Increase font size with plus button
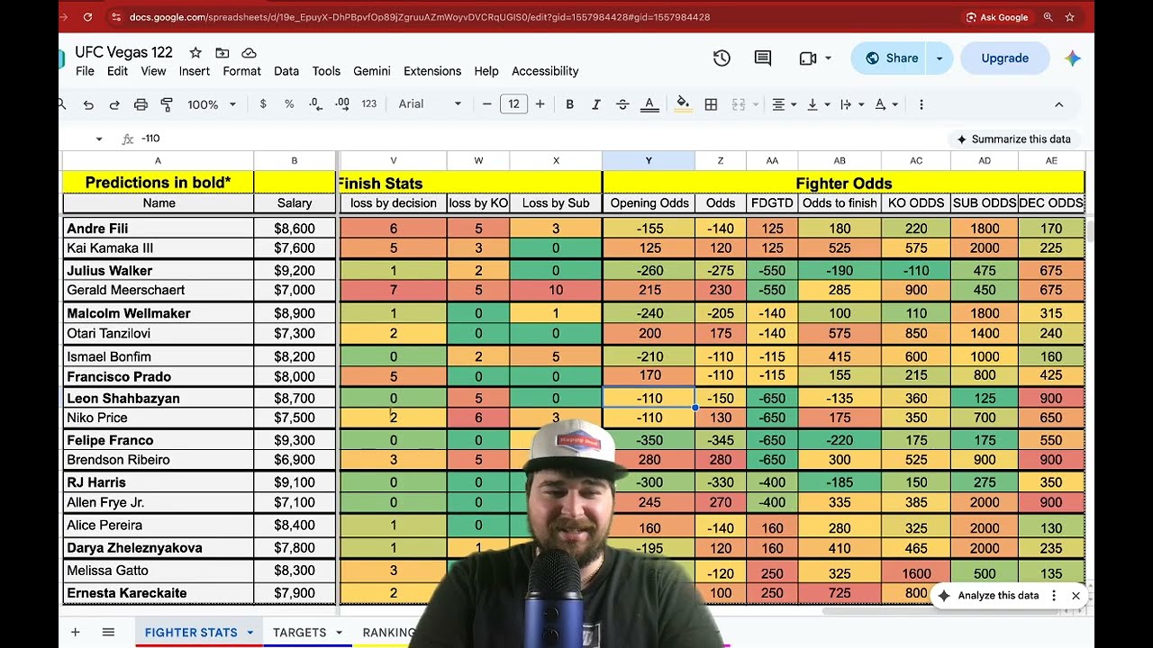This screenshot has width=1153, height=648. (540, 104)
